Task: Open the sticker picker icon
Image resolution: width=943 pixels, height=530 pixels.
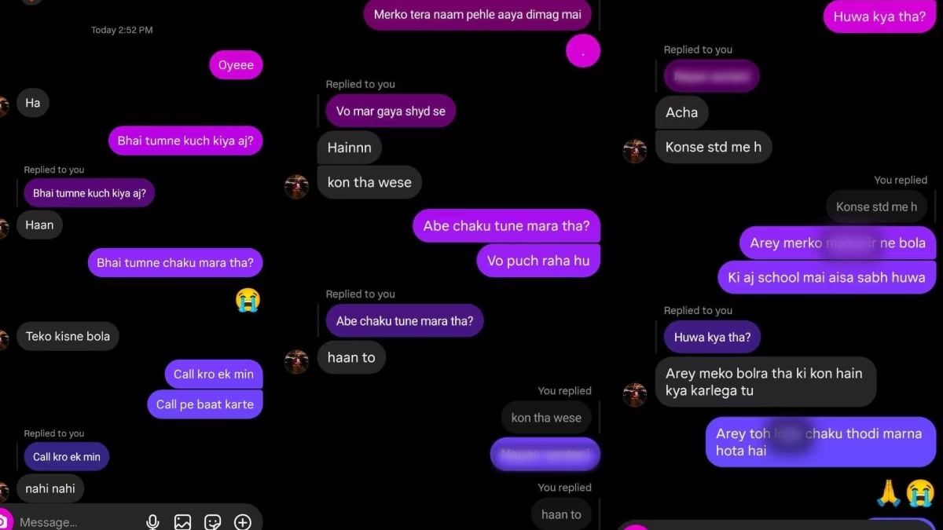Action: click(212, 522)
